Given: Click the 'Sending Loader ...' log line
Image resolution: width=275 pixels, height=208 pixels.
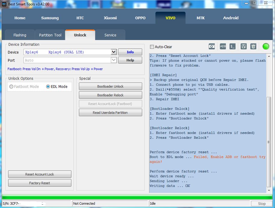Looking at the screenshot, I should 169,181.
